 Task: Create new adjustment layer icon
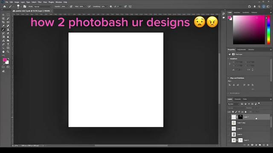click(256, 145)
